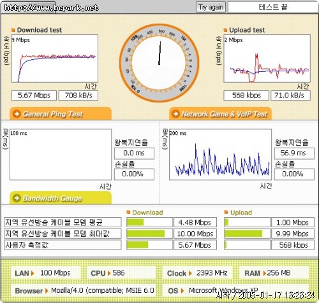The width and height of the screenshot is (319, 303).
Task: Select the 568 kbps gauge value cell
Action: pos(293,245)
